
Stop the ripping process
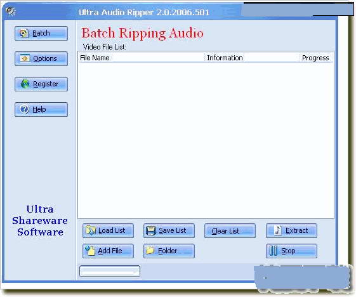click(291, 251)
